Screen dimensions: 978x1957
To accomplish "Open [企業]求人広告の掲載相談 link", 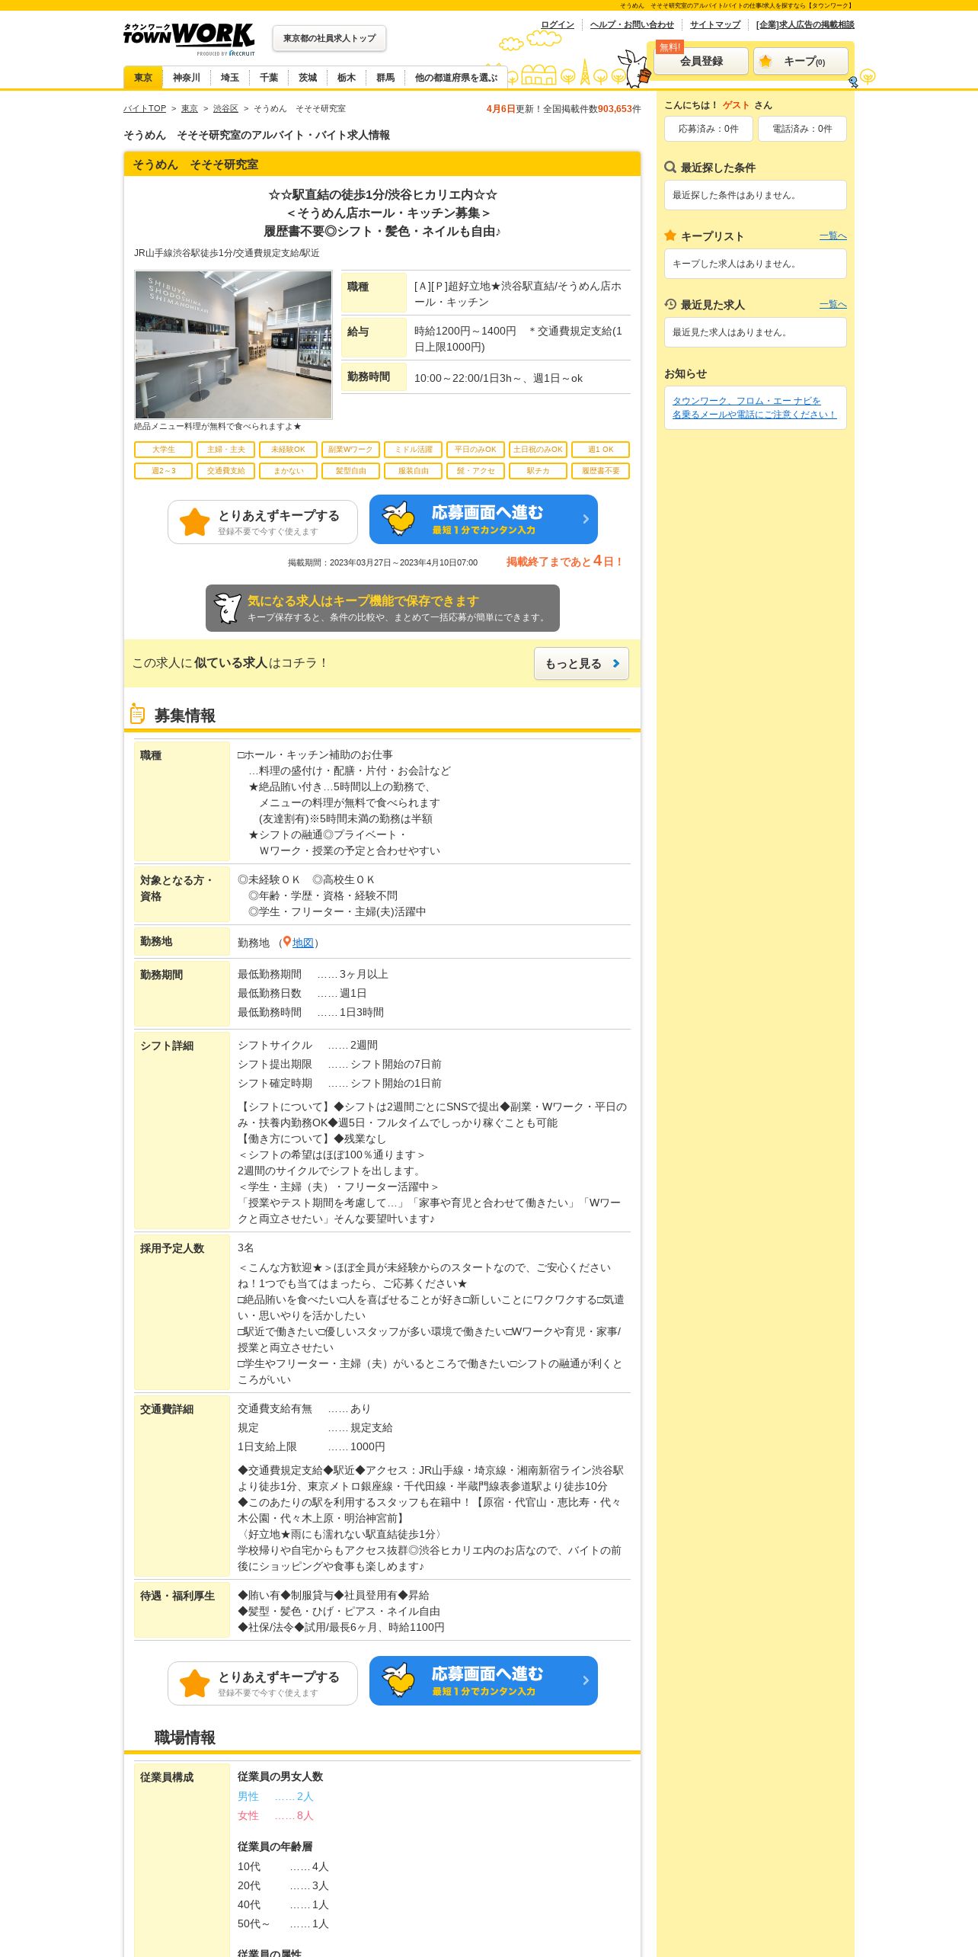I will [805, 24].
